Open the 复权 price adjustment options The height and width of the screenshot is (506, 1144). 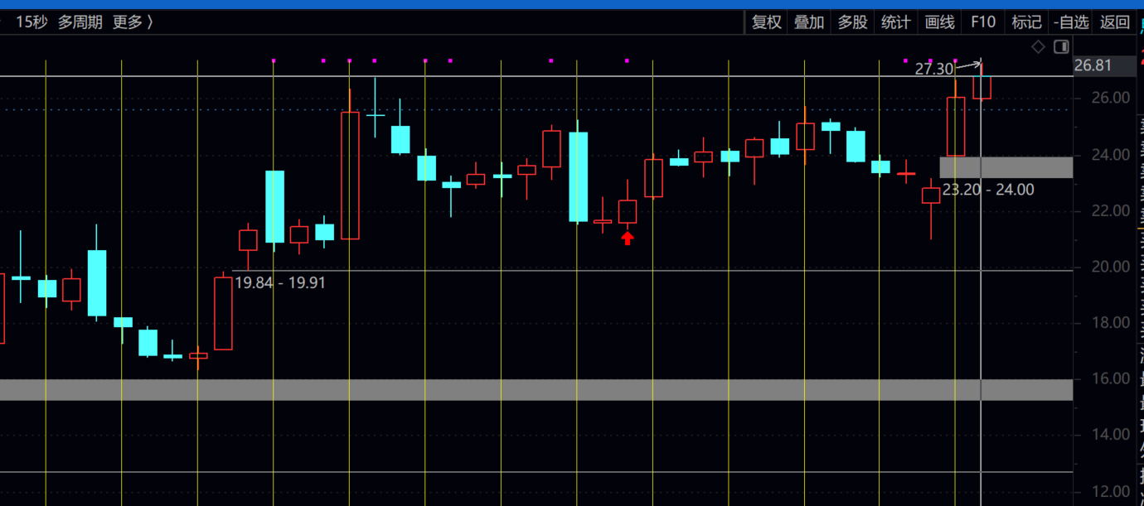click(x=766, y=22)
